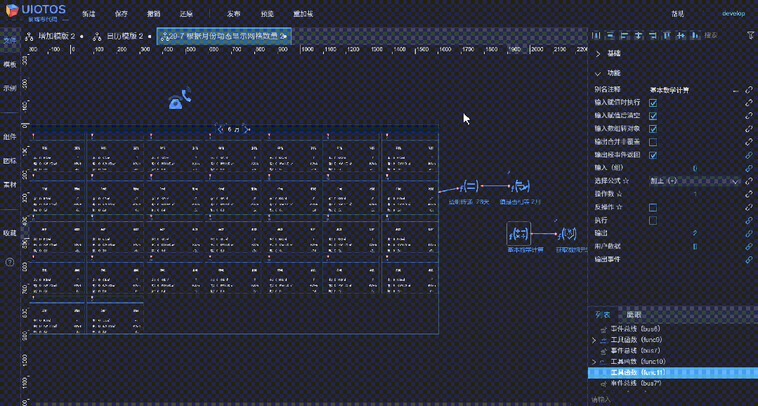Click the align-bottom icon in property toolbar
The height and width of the screenshot is (406, 758).
pos(695,35)
